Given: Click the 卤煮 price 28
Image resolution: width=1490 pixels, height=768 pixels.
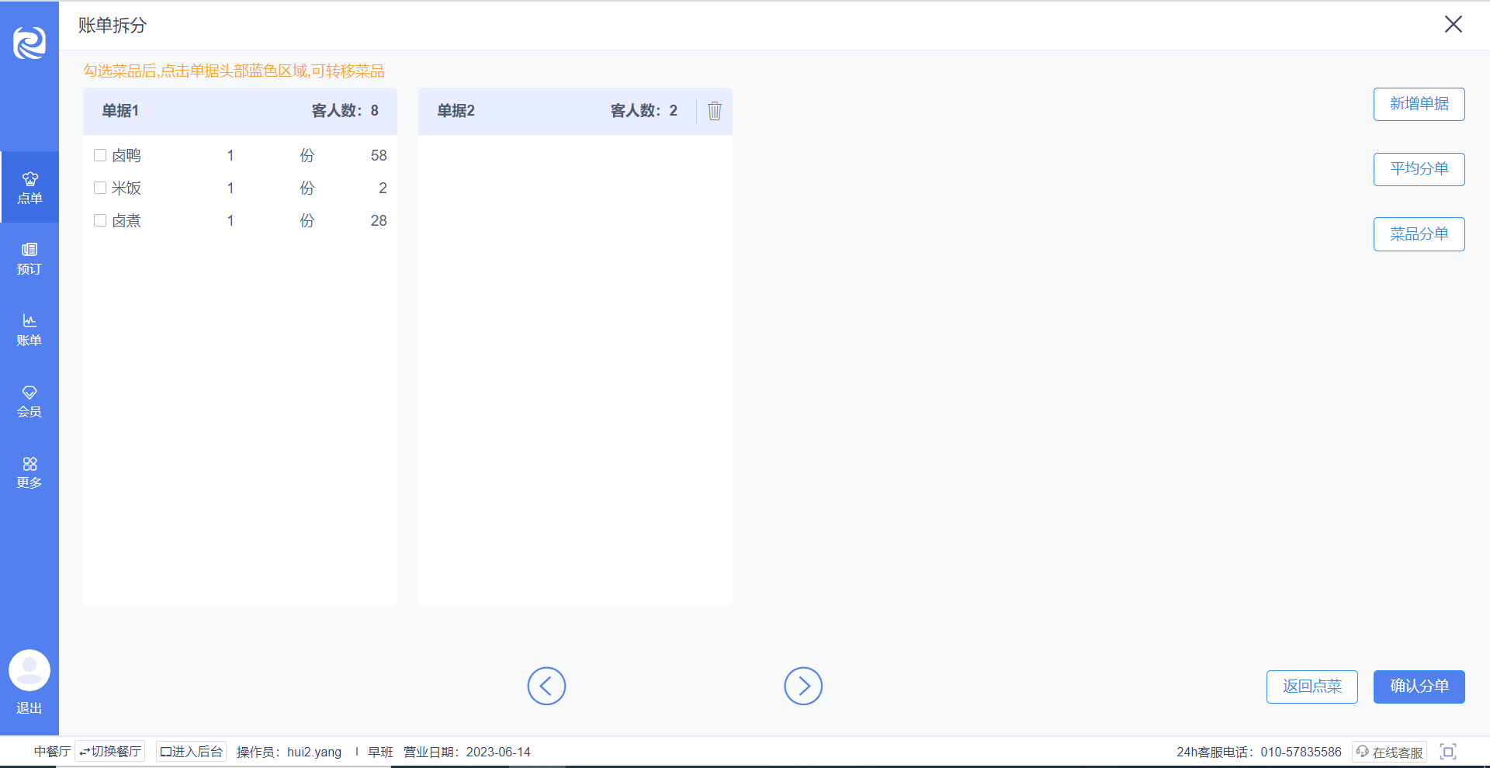Looking at the screenshot, I should pyautogui.click(x=379, y=220).
